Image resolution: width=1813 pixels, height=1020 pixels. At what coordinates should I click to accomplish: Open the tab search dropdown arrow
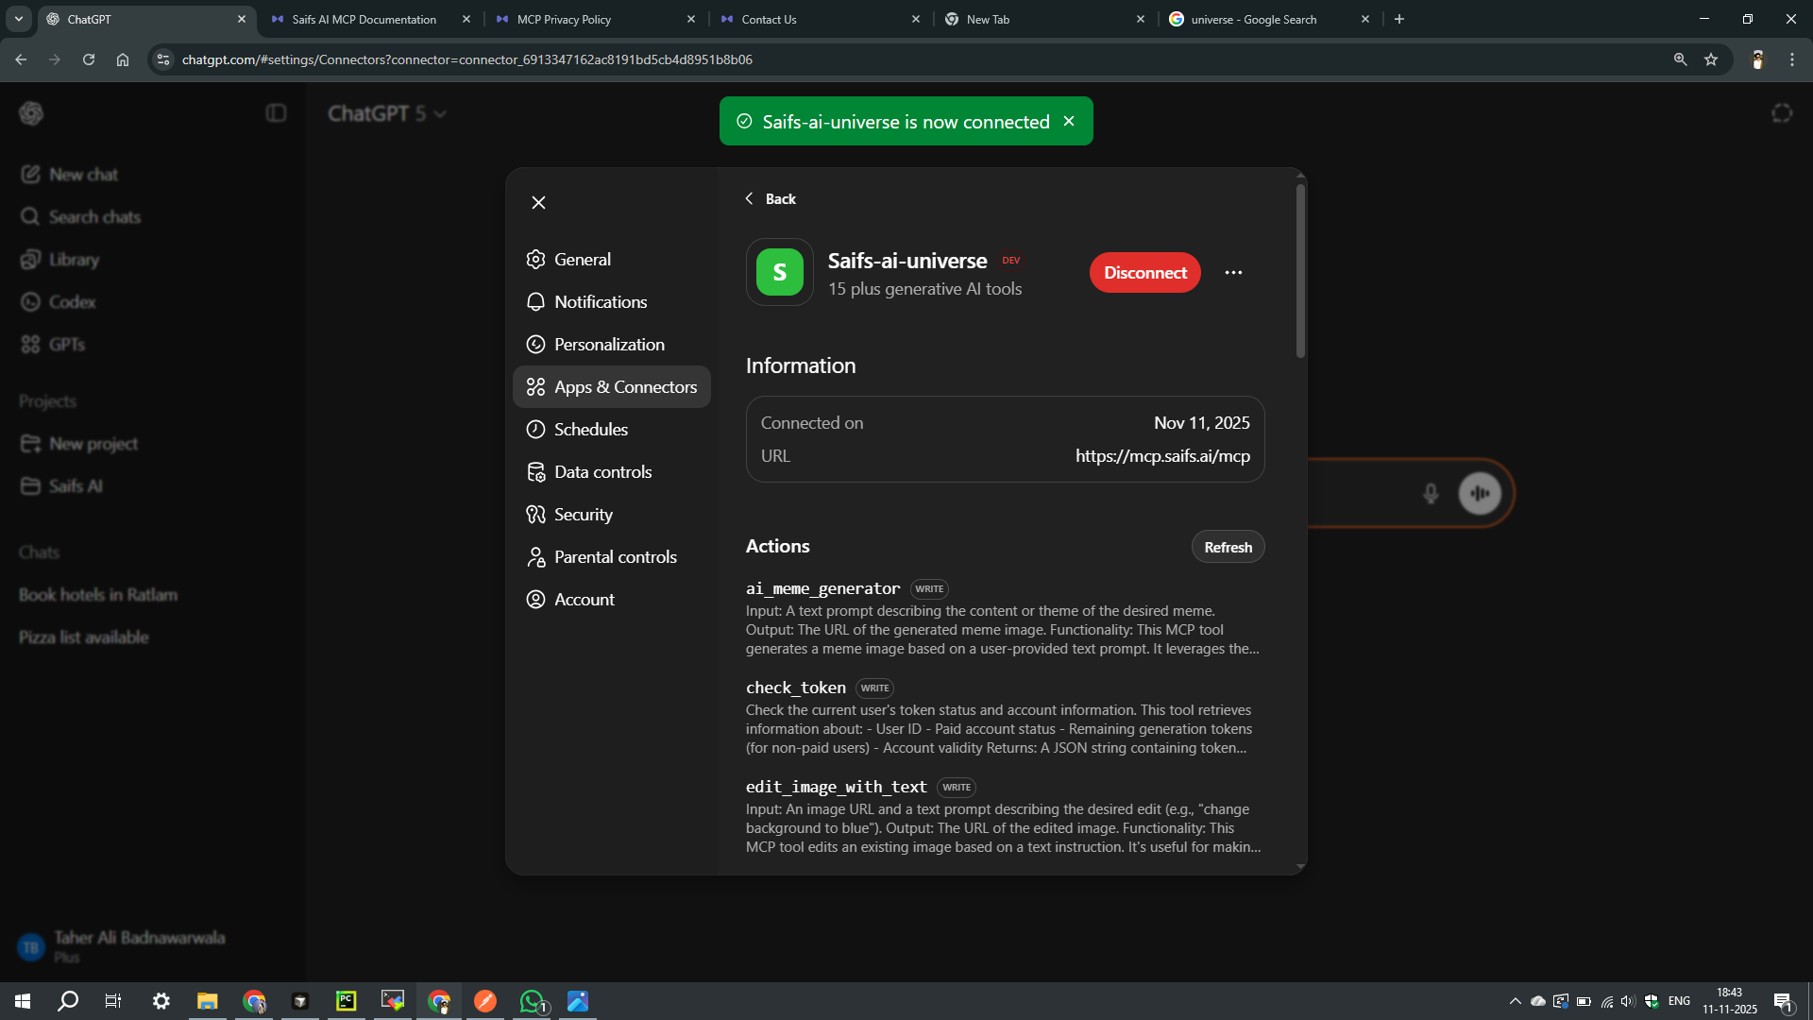click(x=19, y=19)
